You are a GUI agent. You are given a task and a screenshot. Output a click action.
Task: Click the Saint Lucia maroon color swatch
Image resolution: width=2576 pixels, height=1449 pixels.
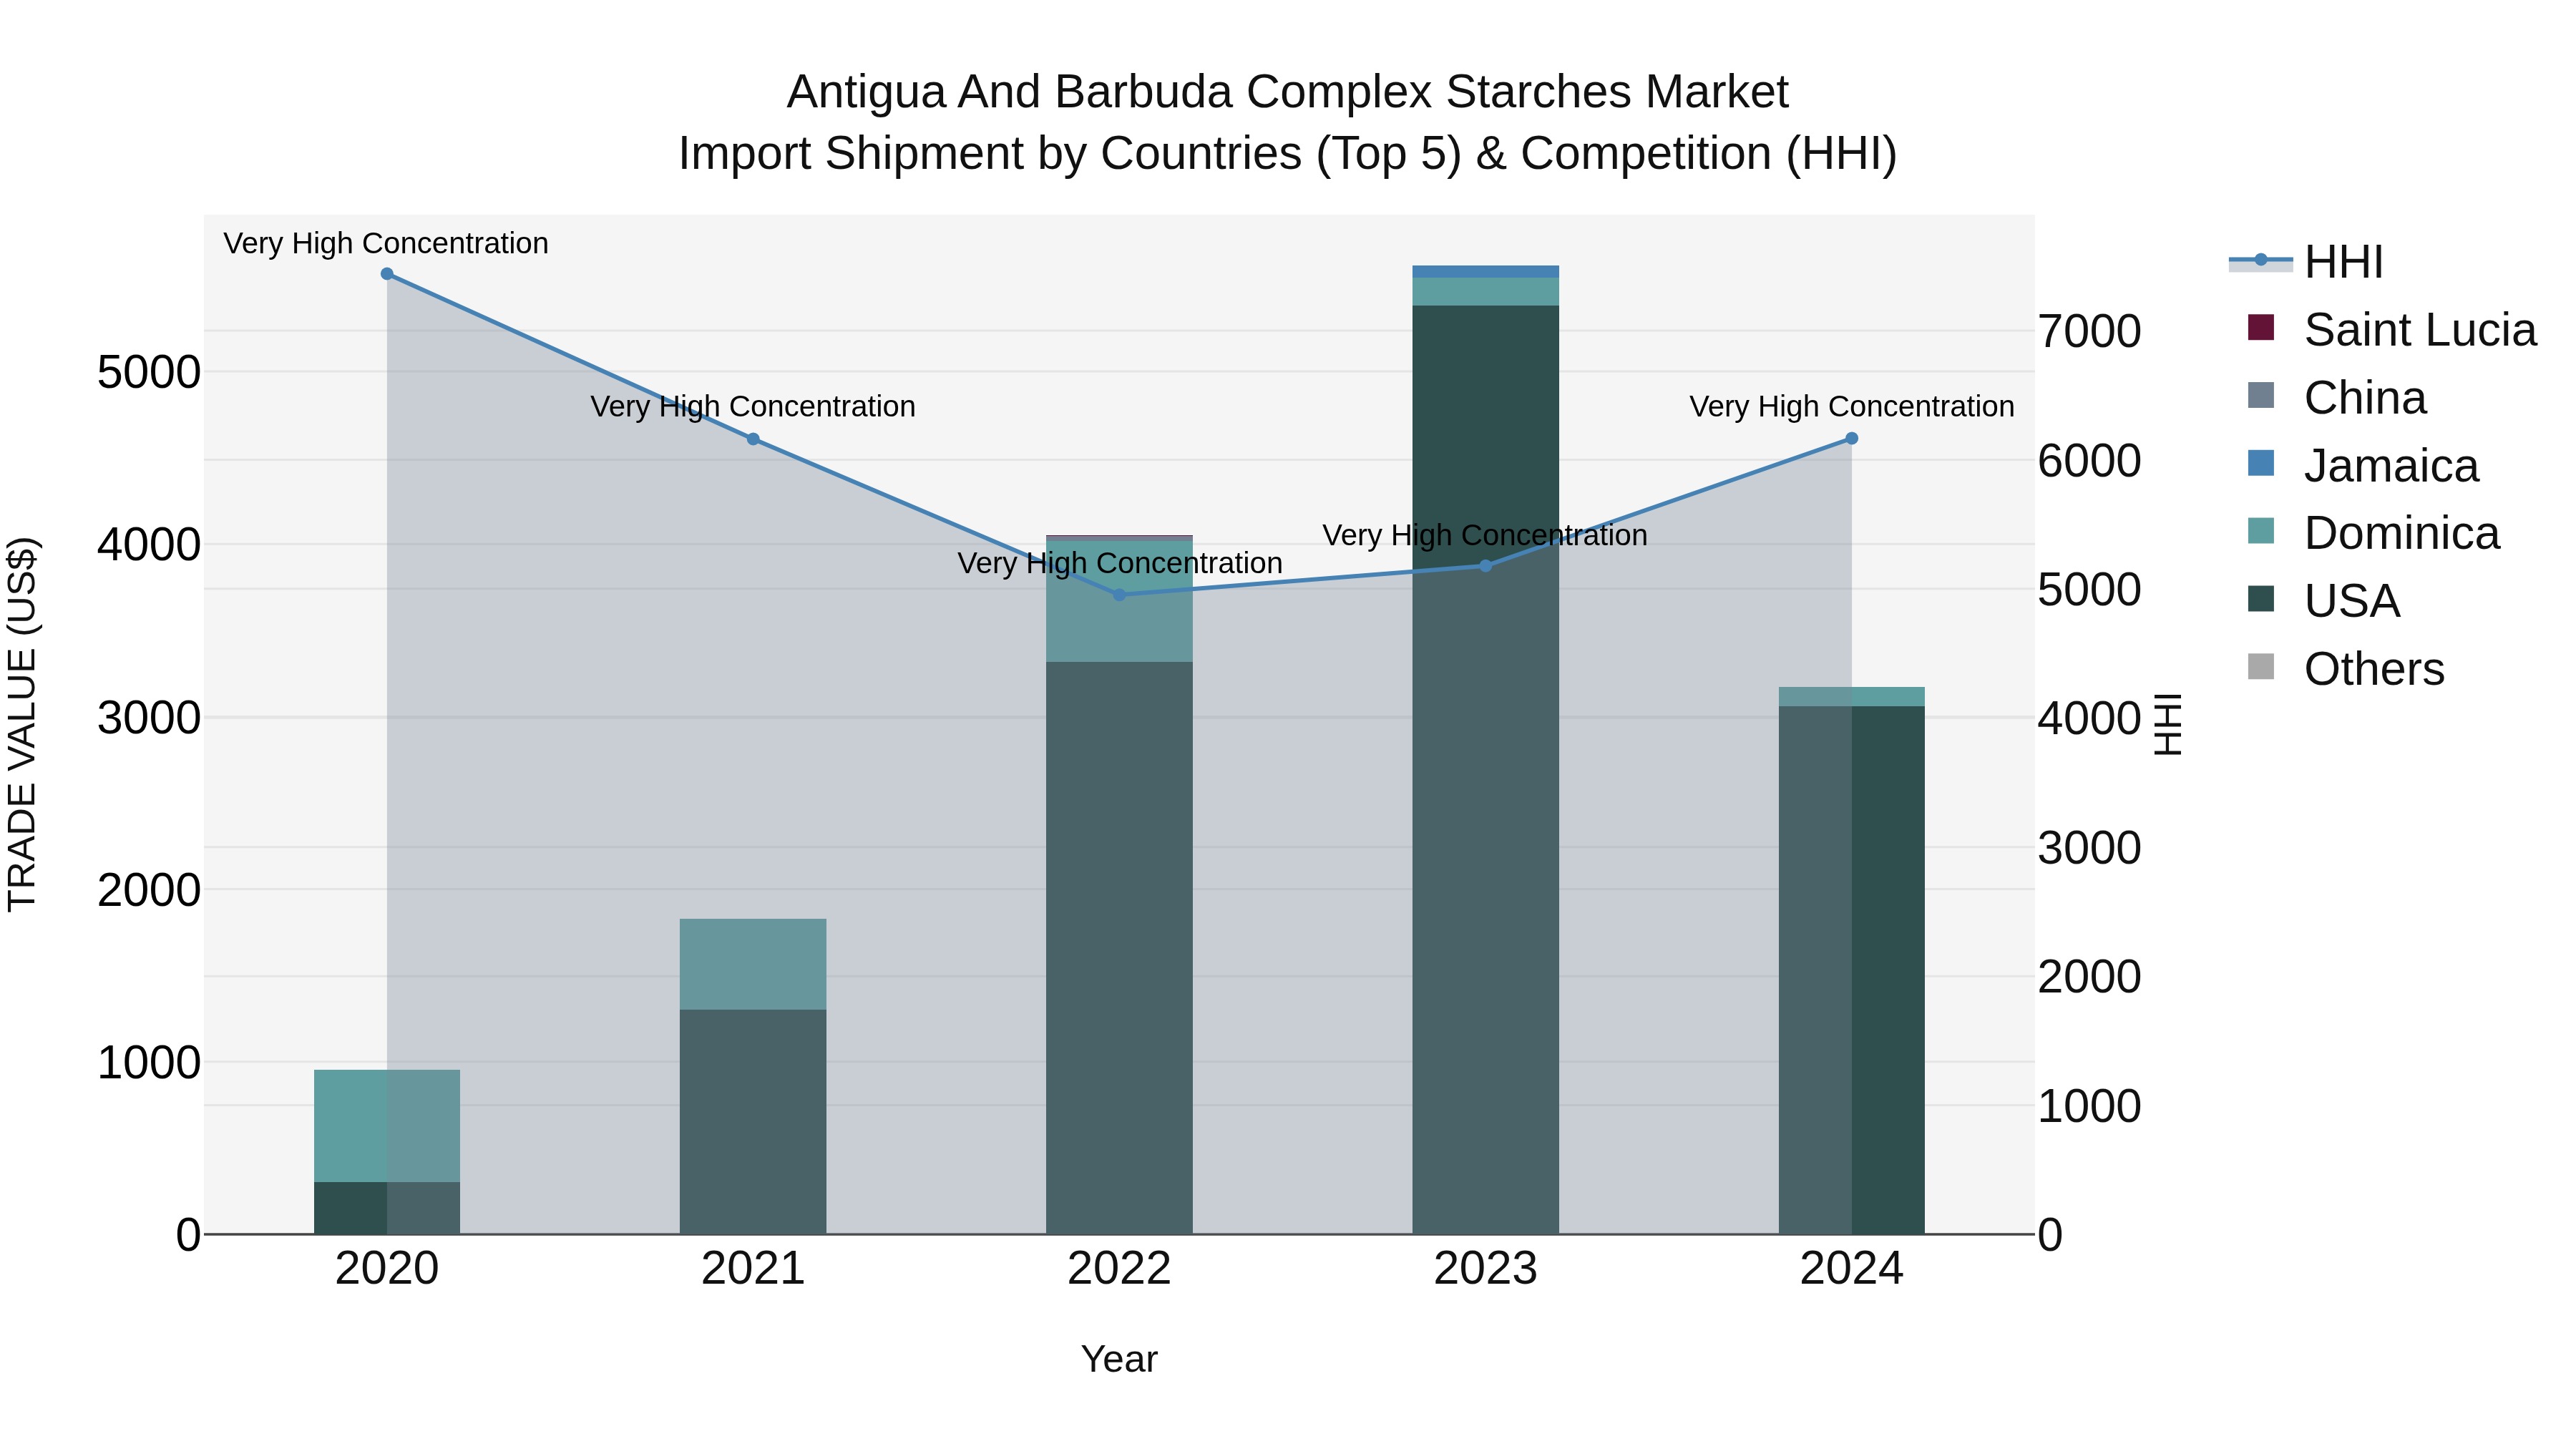pyautogui.click(x=2261, y=327)
